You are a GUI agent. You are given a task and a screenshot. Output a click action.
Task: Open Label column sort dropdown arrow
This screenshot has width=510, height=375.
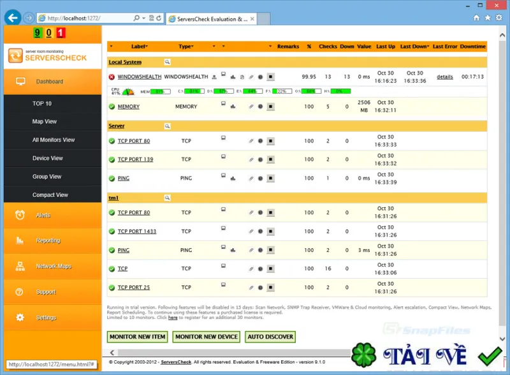click(147, 46)
